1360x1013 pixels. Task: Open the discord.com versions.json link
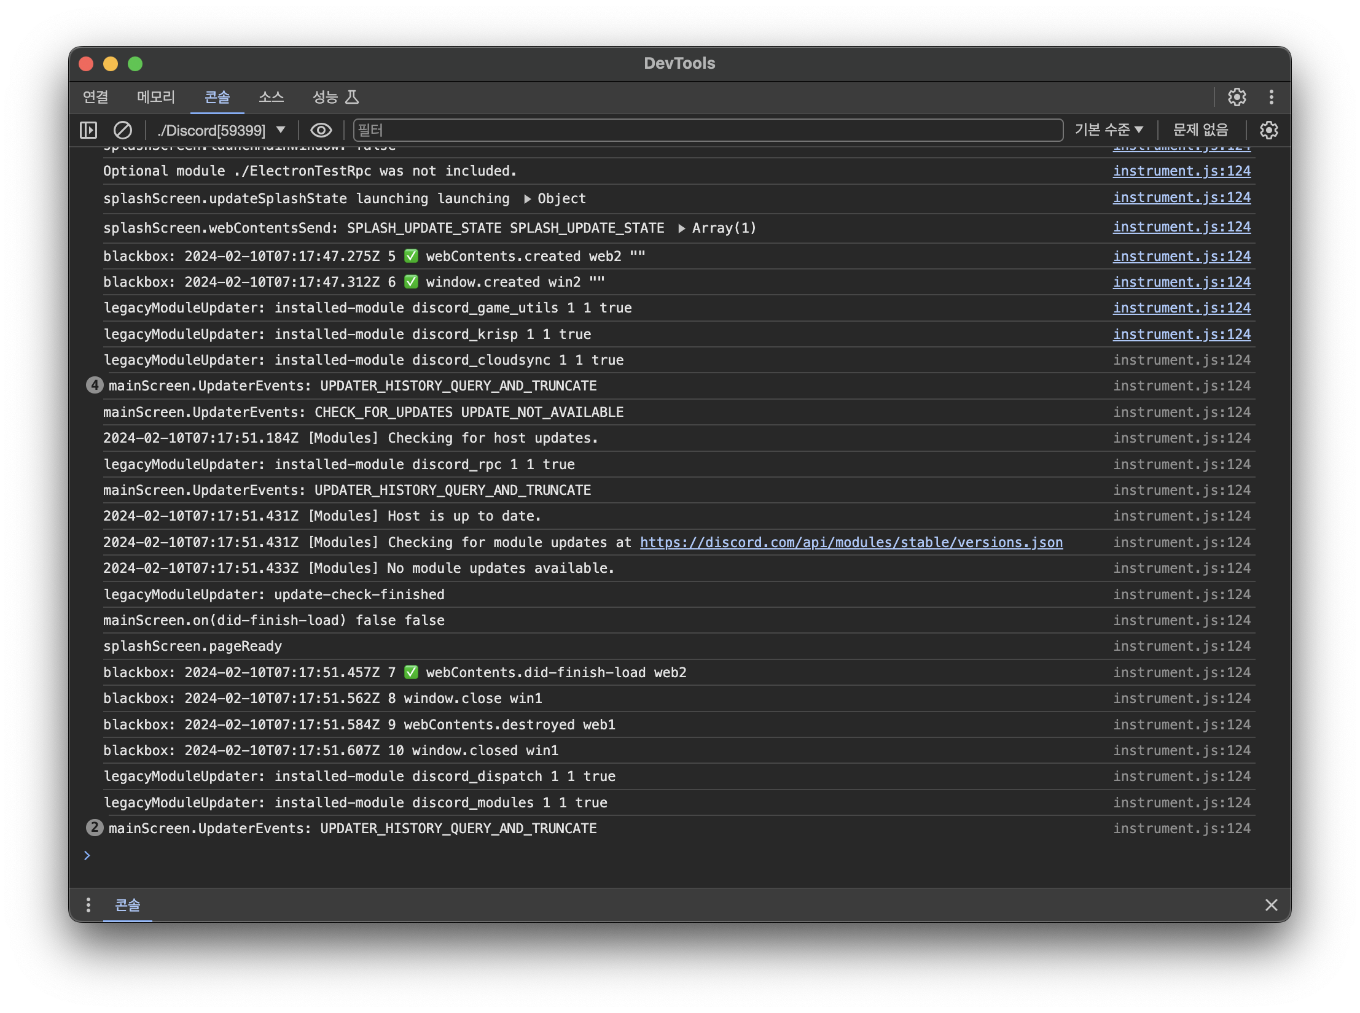point(851,543)
